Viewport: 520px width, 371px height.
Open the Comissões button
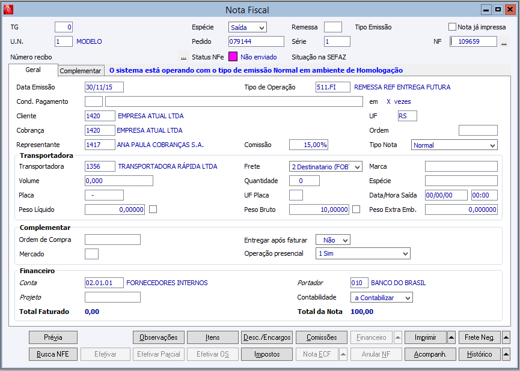click(x=322, y=337)
